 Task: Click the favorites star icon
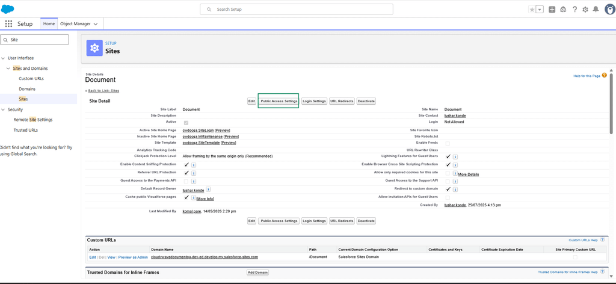(x=532, y=10)
